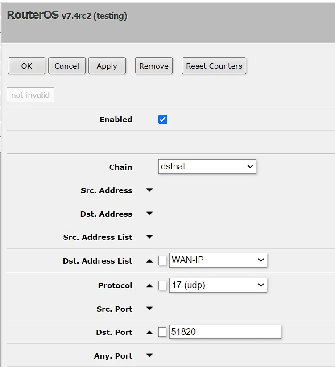Expand the Src. Address List arrow
335x367 pixels.
(x=149, y=237)
